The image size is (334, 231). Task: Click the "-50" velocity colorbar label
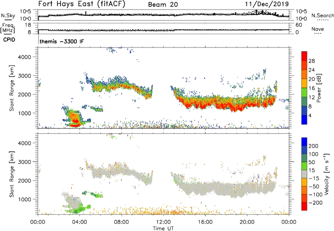(314, 187)
